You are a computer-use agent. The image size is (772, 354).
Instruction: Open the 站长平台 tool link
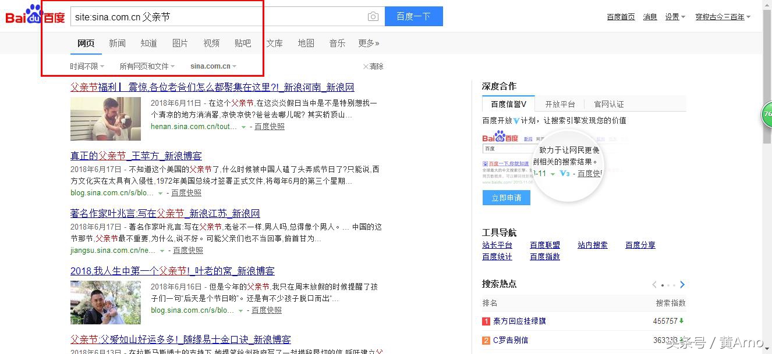tap(497, 245)
